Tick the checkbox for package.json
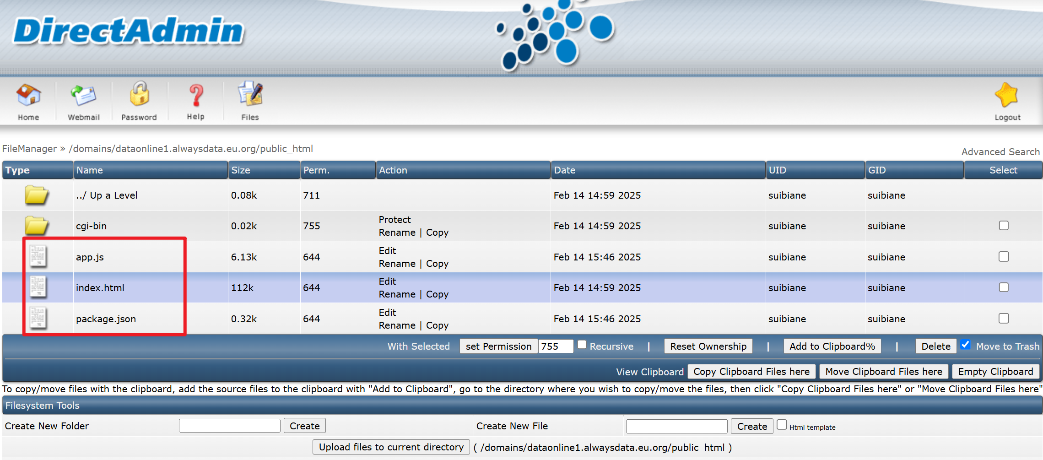 tap(1003, 319)
